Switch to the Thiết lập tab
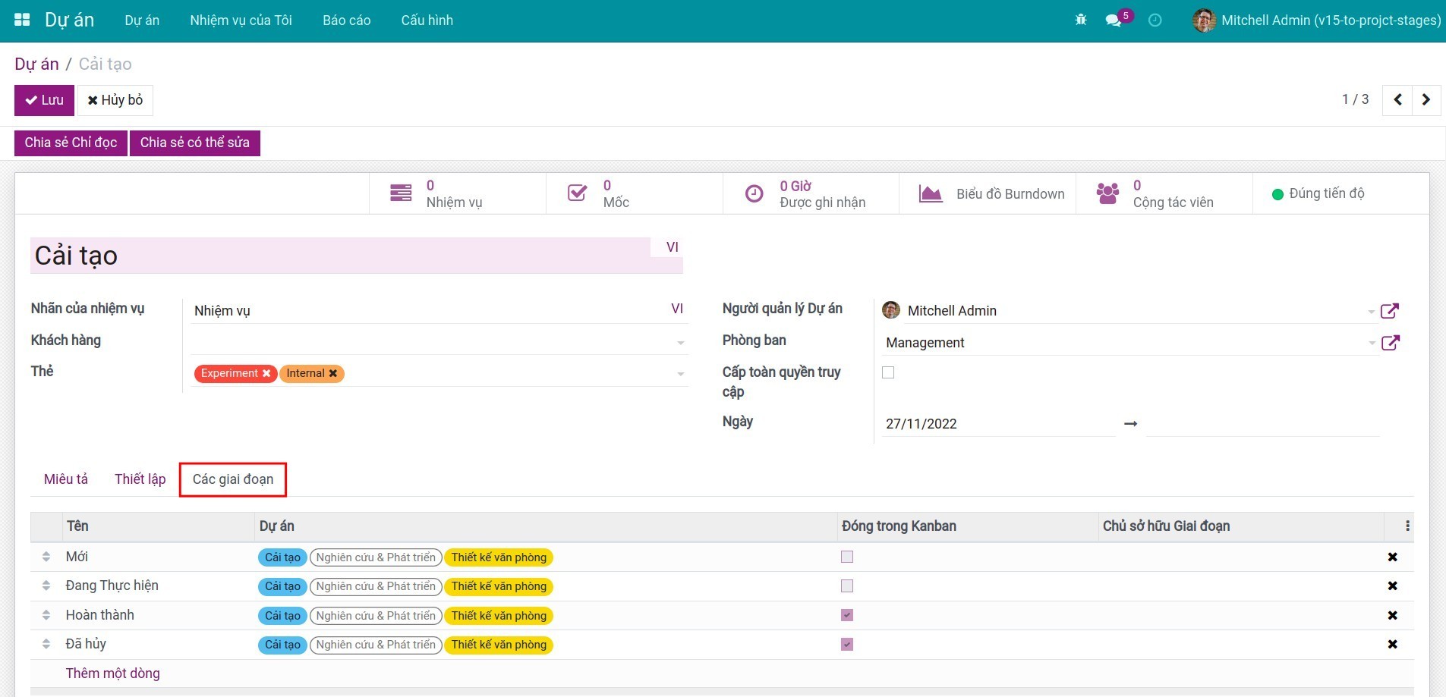Viewport: 1446px width, 697px height. 140,479
